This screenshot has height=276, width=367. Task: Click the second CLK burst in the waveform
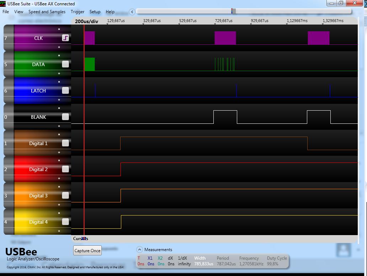(x=225, y=38)
